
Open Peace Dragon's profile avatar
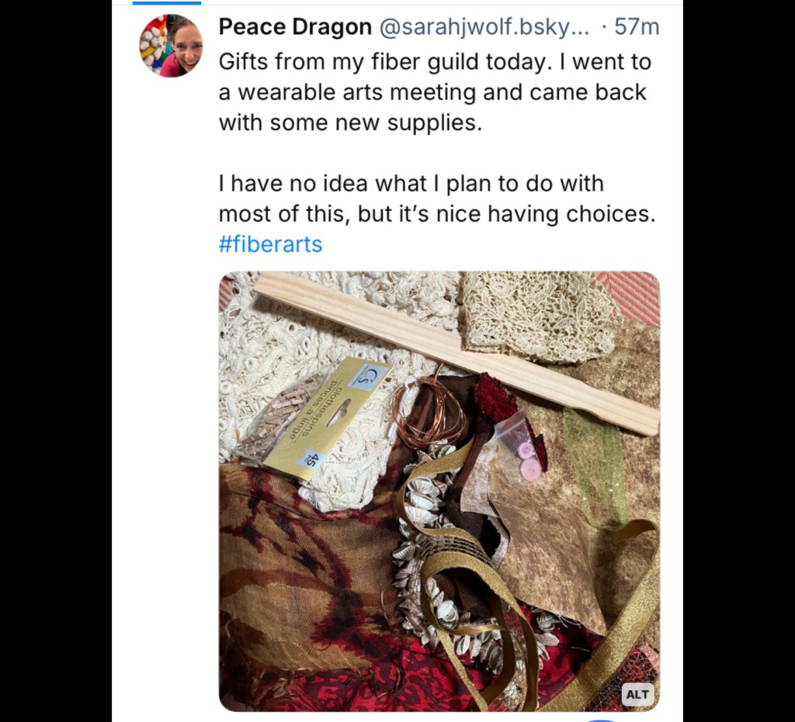coord(171,46)
